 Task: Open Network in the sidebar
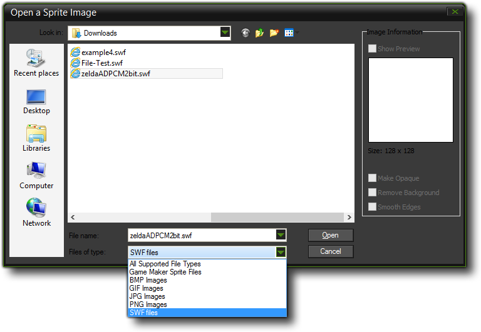pos(36,213)
